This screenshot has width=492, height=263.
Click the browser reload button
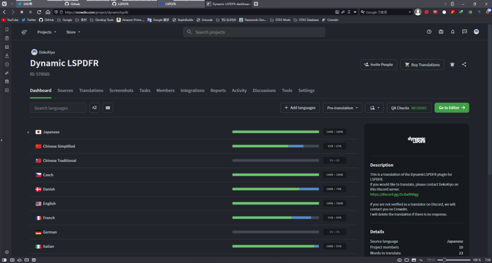tap(39, 12)
